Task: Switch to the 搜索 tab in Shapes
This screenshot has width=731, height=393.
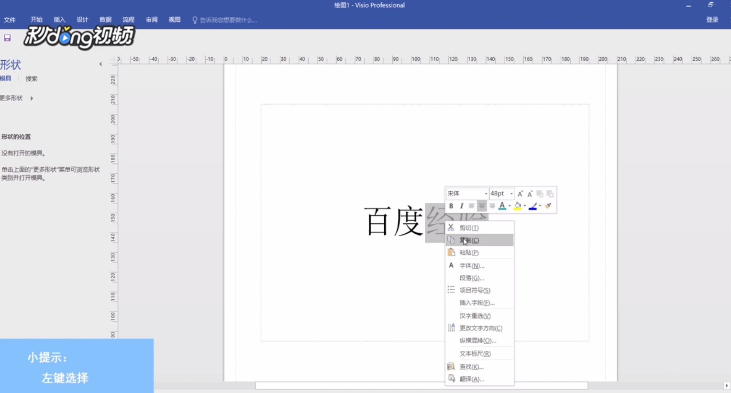Action: click(32, 79)
